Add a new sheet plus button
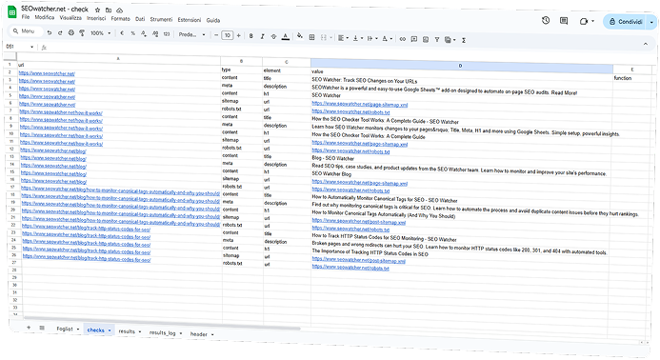 [29, 328]
